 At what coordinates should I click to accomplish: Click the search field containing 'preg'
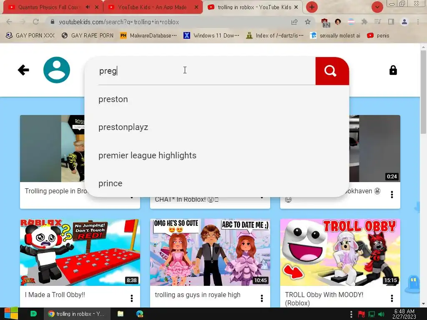point(206,71)
